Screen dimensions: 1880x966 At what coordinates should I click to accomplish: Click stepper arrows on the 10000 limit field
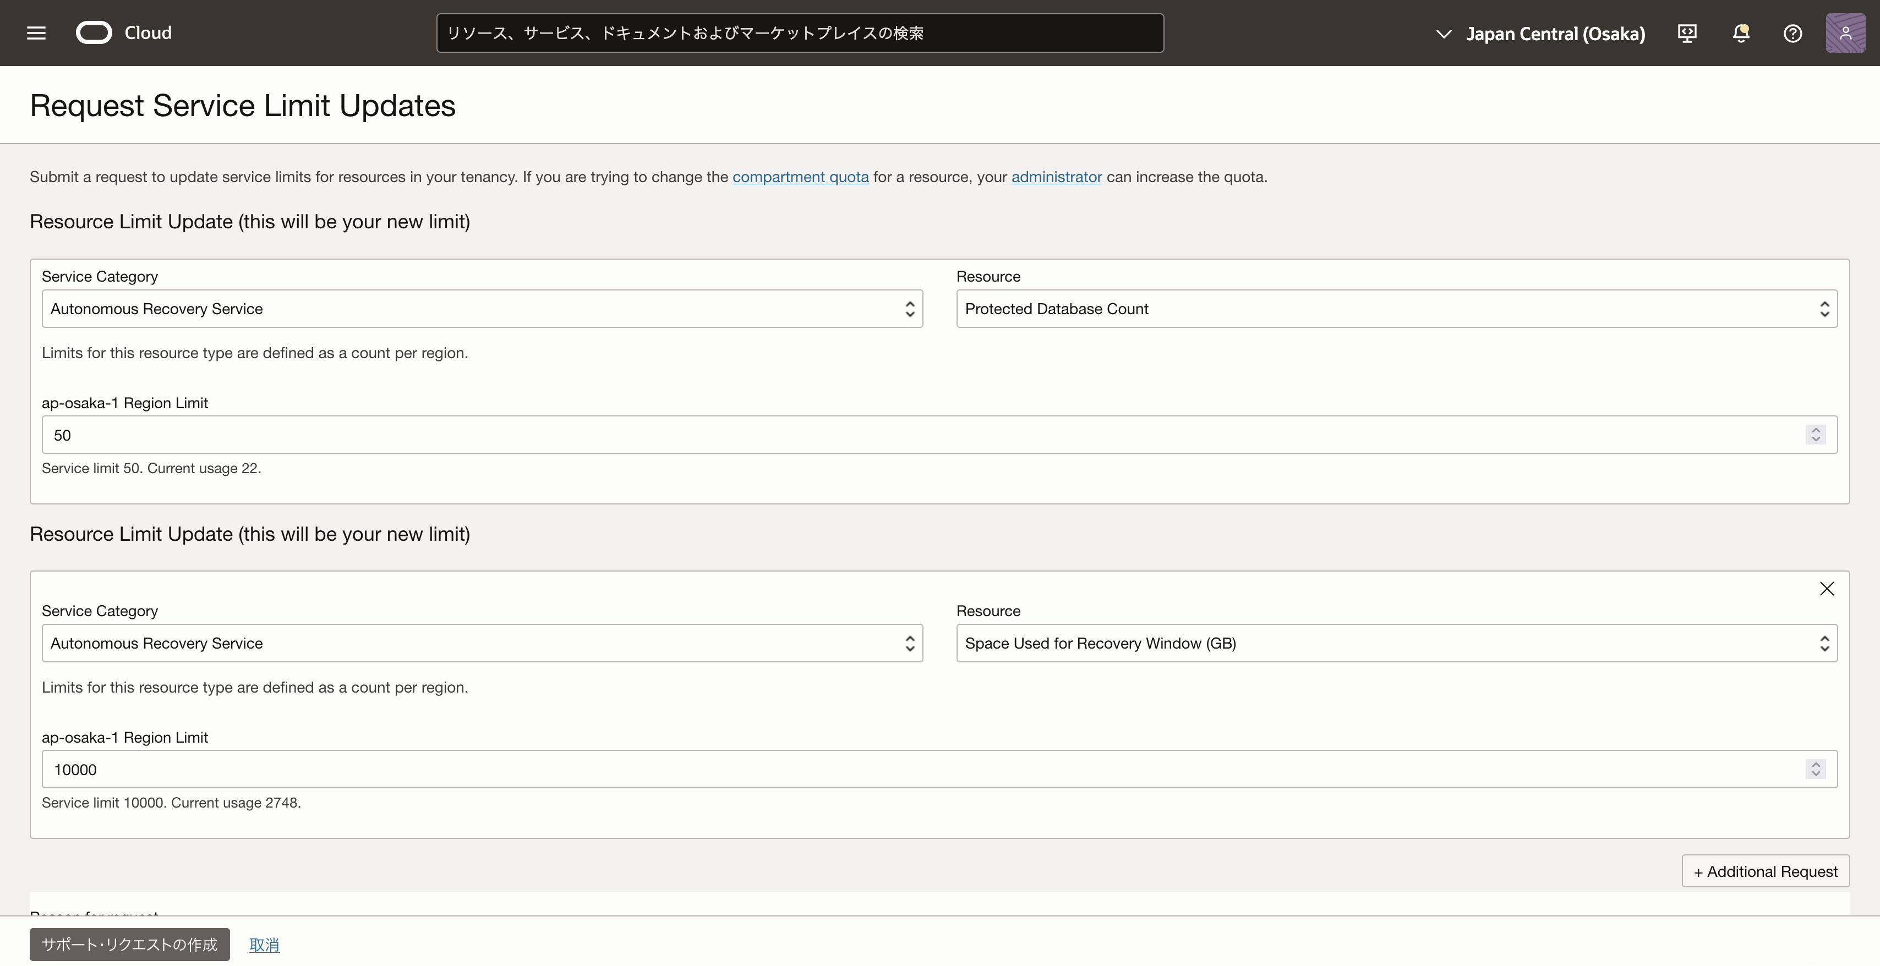[x=1816, y=769]
